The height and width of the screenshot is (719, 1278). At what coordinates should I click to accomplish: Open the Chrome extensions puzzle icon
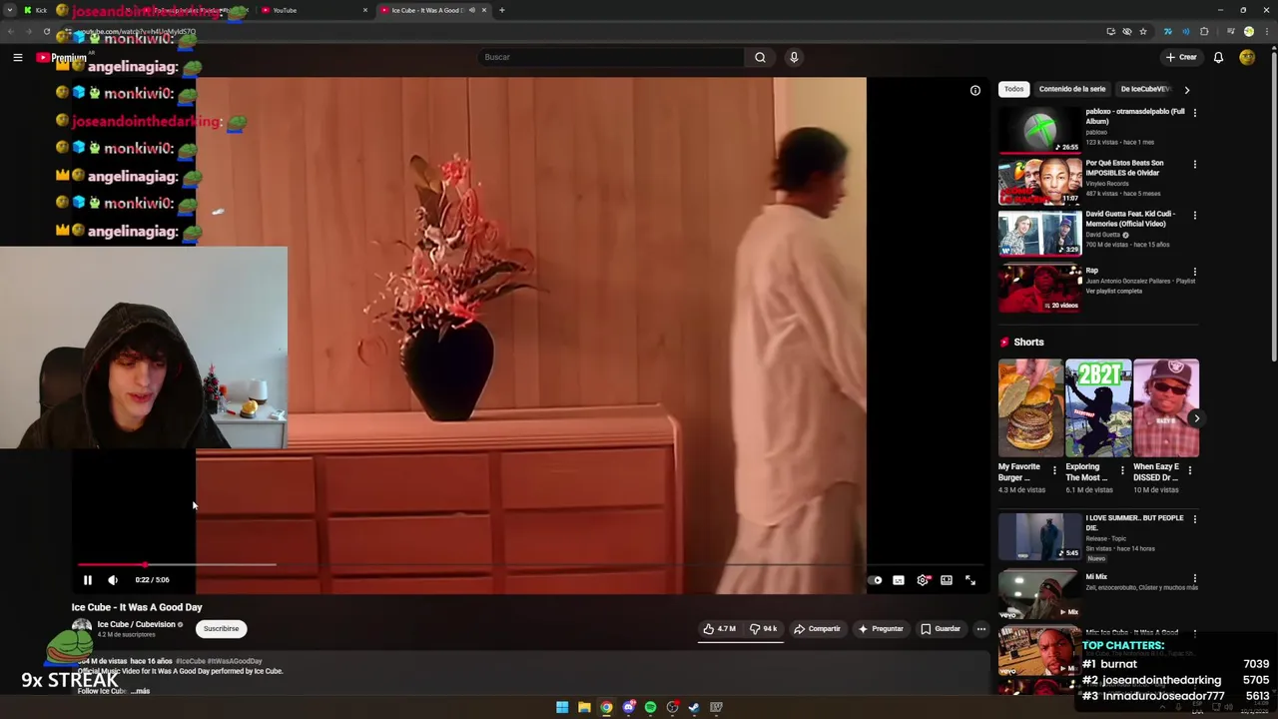pos(1204,32)
